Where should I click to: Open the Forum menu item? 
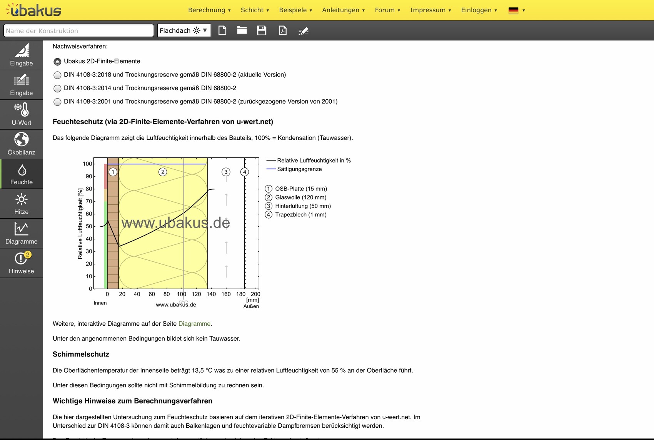tap(387, 10)
